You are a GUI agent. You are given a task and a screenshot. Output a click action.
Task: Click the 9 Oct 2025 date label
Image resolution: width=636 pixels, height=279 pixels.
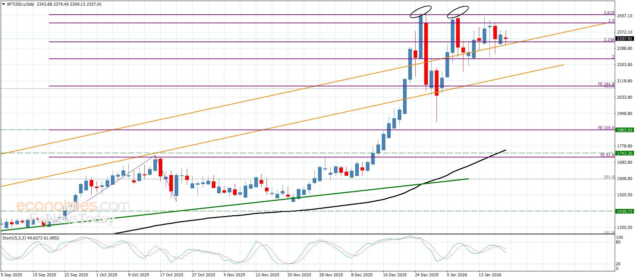138,275
